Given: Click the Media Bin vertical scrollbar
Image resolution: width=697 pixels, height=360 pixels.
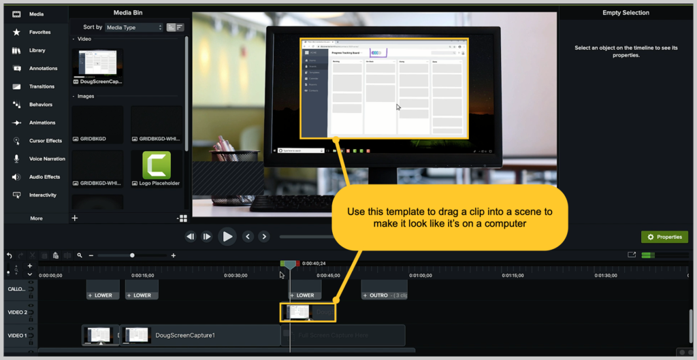Looking at the screenshot, I should 187,93.
